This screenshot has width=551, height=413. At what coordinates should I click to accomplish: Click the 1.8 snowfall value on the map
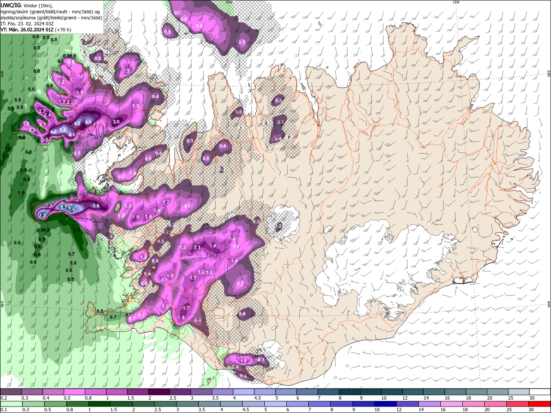(x=181, y=318)
